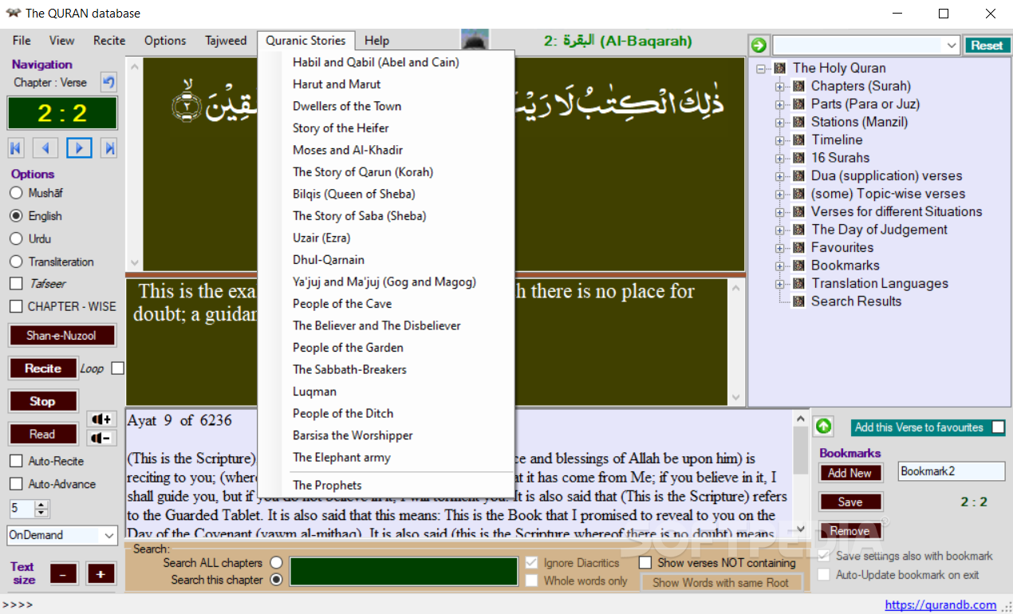The image size is (1013, 614).
Task: Click Favourites node book icon
Action: tap(798, 247)
